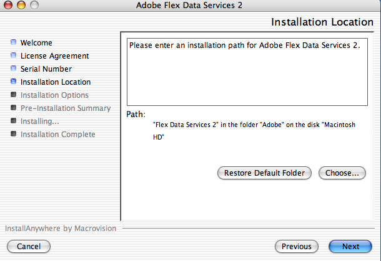Image resolution: width=381 pixels, height=261 pixels.
Task: Click the Welcome step bullet icon
Action: tap(14, 42)
